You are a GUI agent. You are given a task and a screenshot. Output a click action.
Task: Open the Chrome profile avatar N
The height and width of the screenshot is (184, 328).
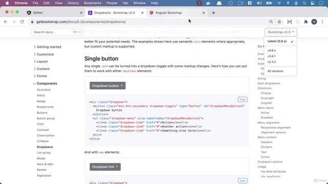pos(314,21)
